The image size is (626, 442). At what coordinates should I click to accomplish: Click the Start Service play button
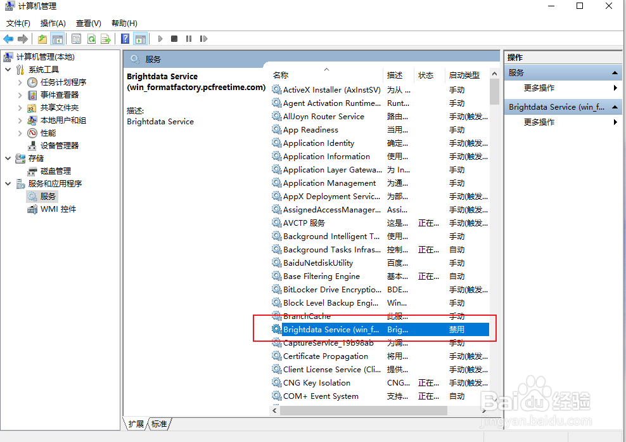(160, 39)
